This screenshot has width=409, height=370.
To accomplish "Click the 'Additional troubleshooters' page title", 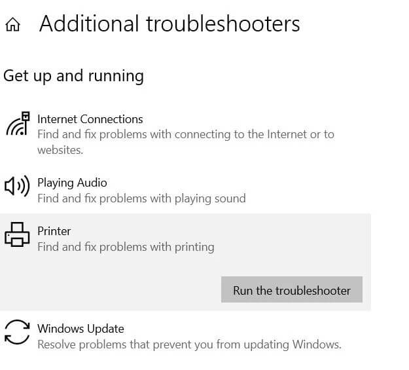I will tap(169, 24).
